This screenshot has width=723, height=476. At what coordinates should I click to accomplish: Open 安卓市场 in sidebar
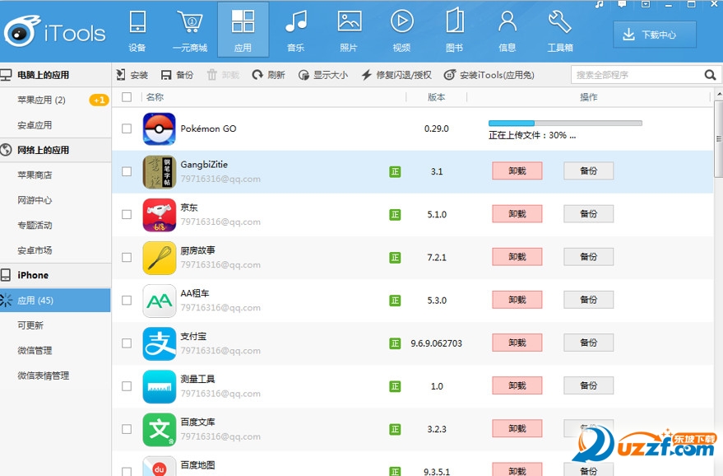(x=35, y=250)
